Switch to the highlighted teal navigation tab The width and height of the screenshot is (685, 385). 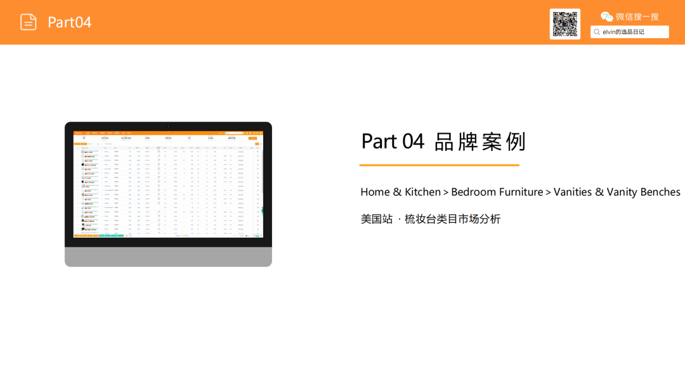coord(117,133)
